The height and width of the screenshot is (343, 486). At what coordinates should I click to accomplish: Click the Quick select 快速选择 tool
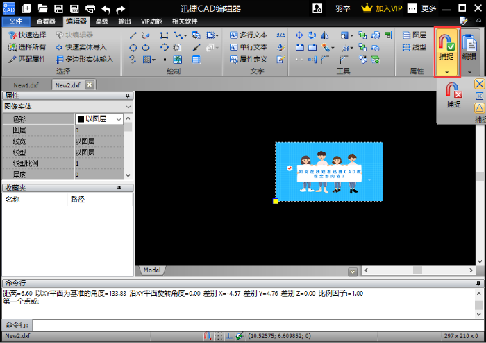27,35
